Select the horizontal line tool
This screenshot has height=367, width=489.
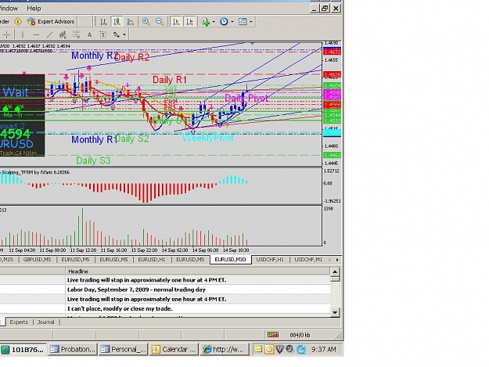coord(36,34)
